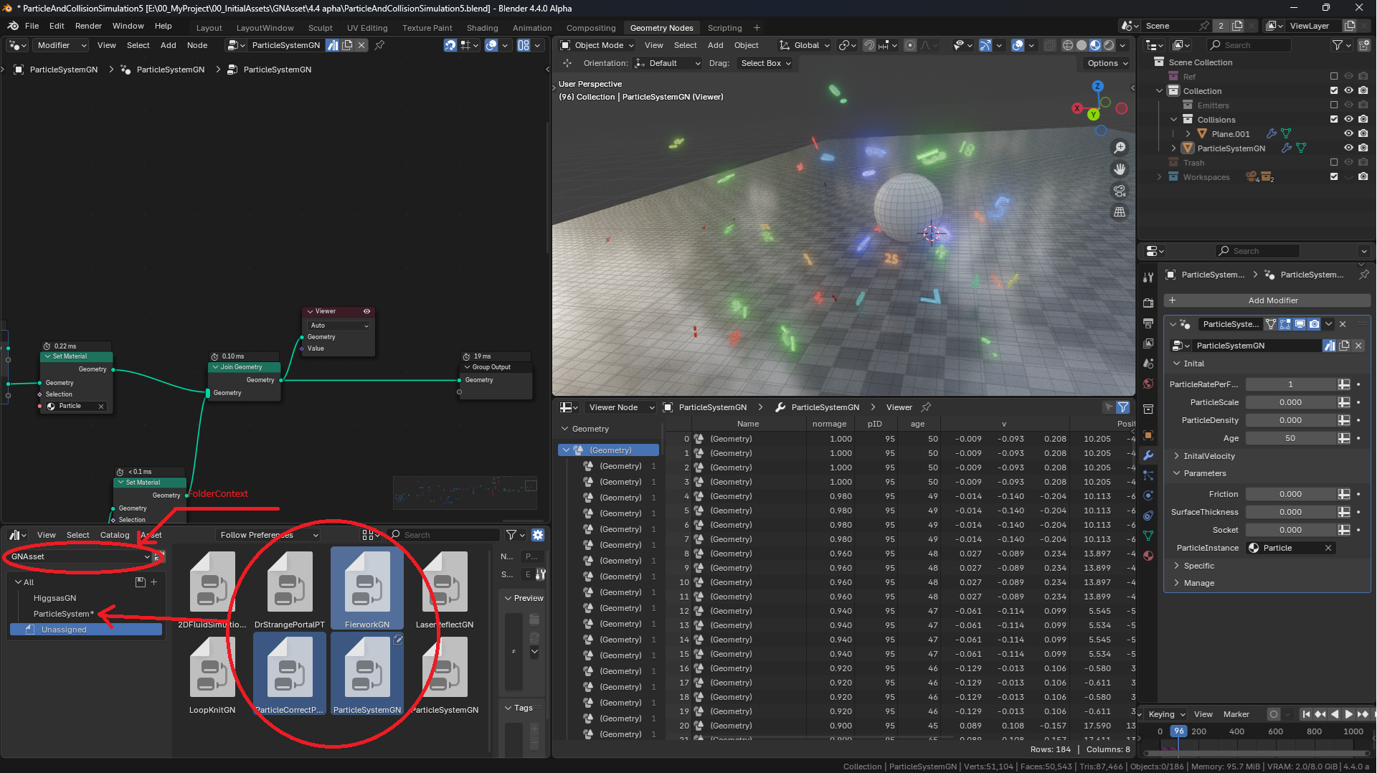Viewport: 1377px width, 773px height.
Task: Click the Add Modifier button
Action: point(1267,300)
